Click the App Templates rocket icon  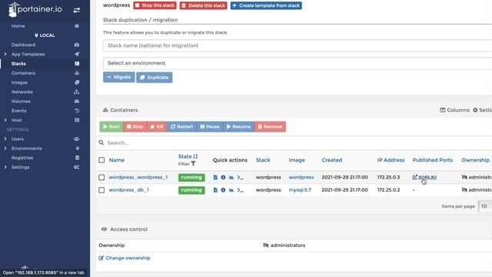[77, 55]
